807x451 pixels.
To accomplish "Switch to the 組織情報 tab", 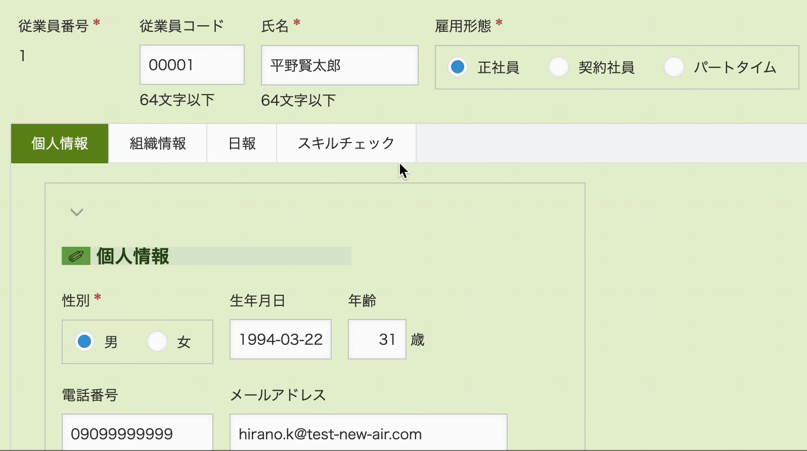I will coord(158,144).
